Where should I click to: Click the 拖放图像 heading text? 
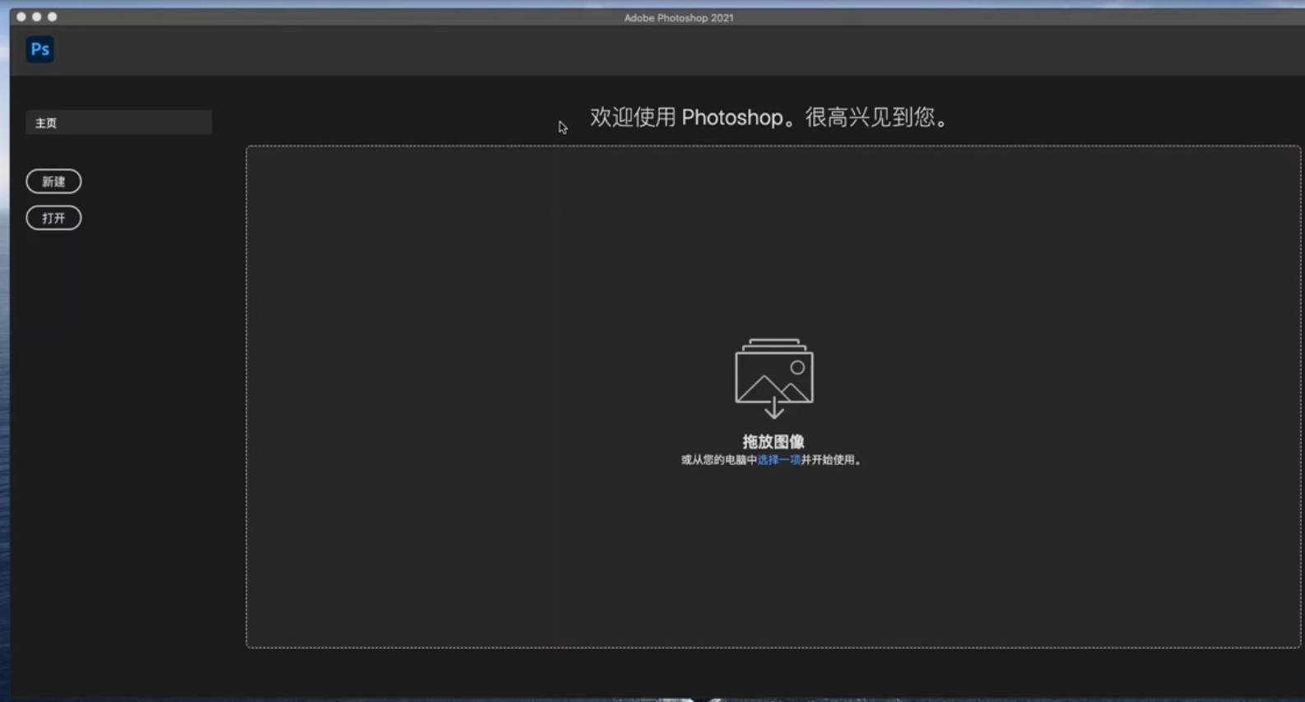[x=773, y=442]
